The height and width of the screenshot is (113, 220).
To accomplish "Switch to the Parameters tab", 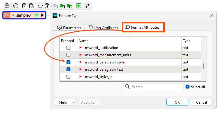I will click(69, 27).
